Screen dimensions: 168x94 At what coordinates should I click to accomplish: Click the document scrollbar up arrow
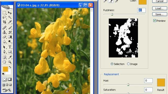(x=92, y=10)
